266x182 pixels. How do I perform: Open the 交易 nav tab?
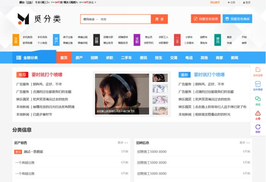(174, 58)
